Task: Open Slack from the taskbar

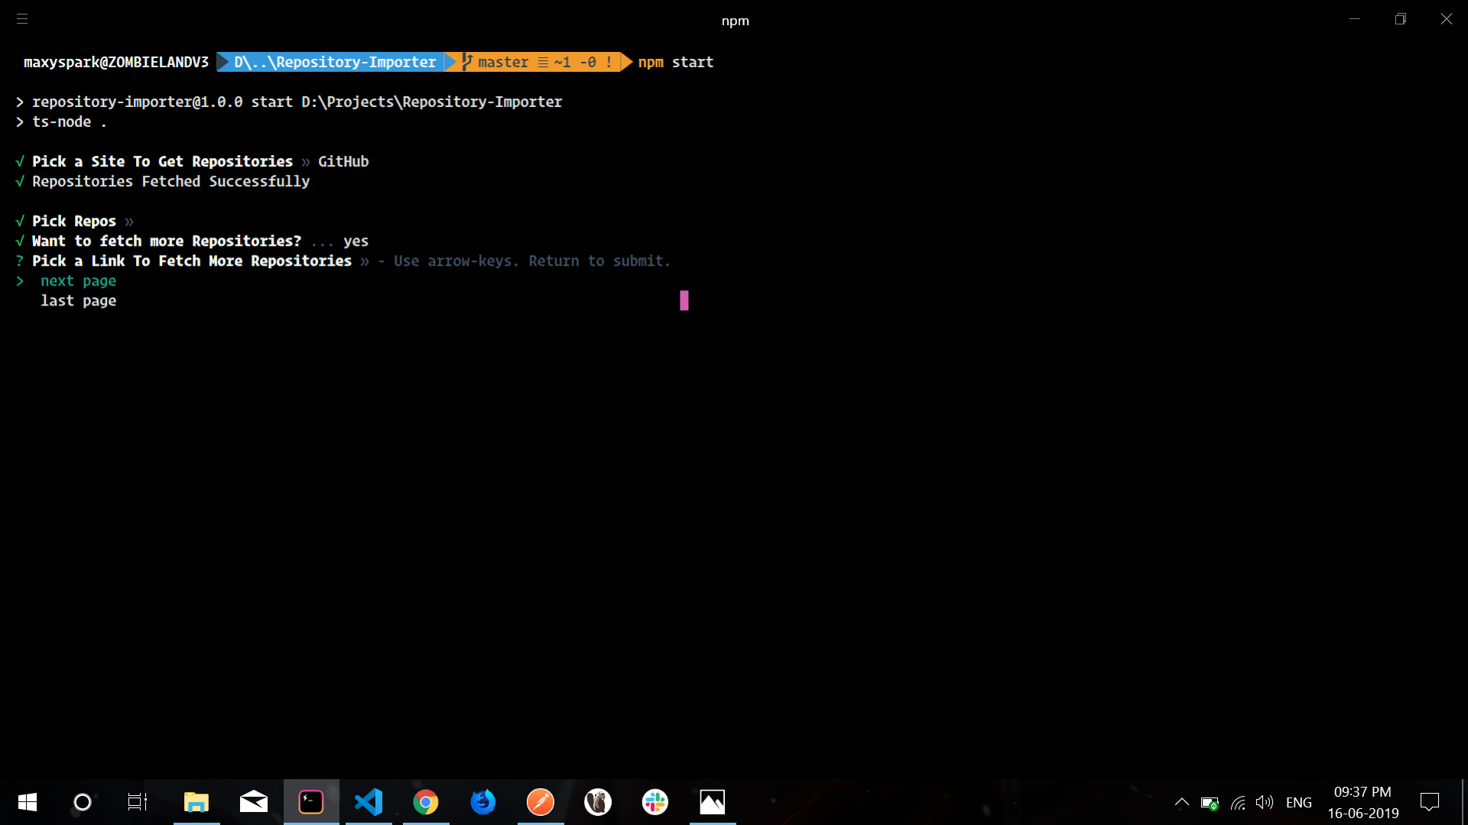Action: (655, 802)
